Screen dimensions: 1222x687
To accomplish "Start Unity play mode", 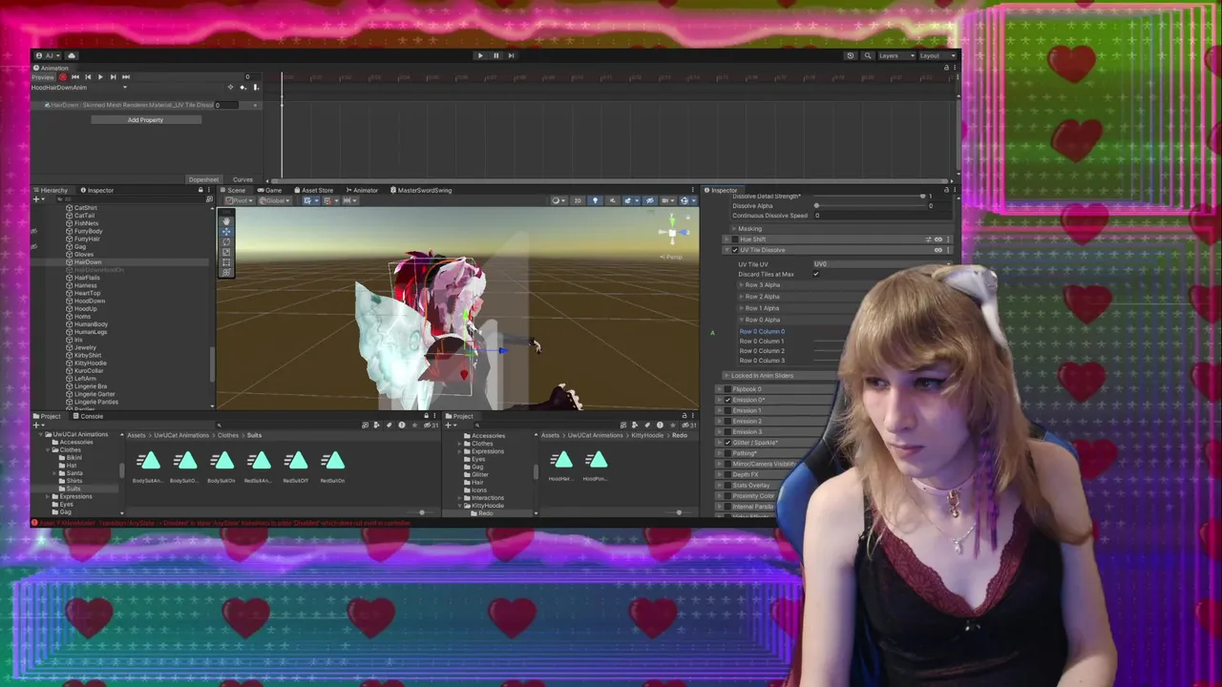I will coord(480,55).
